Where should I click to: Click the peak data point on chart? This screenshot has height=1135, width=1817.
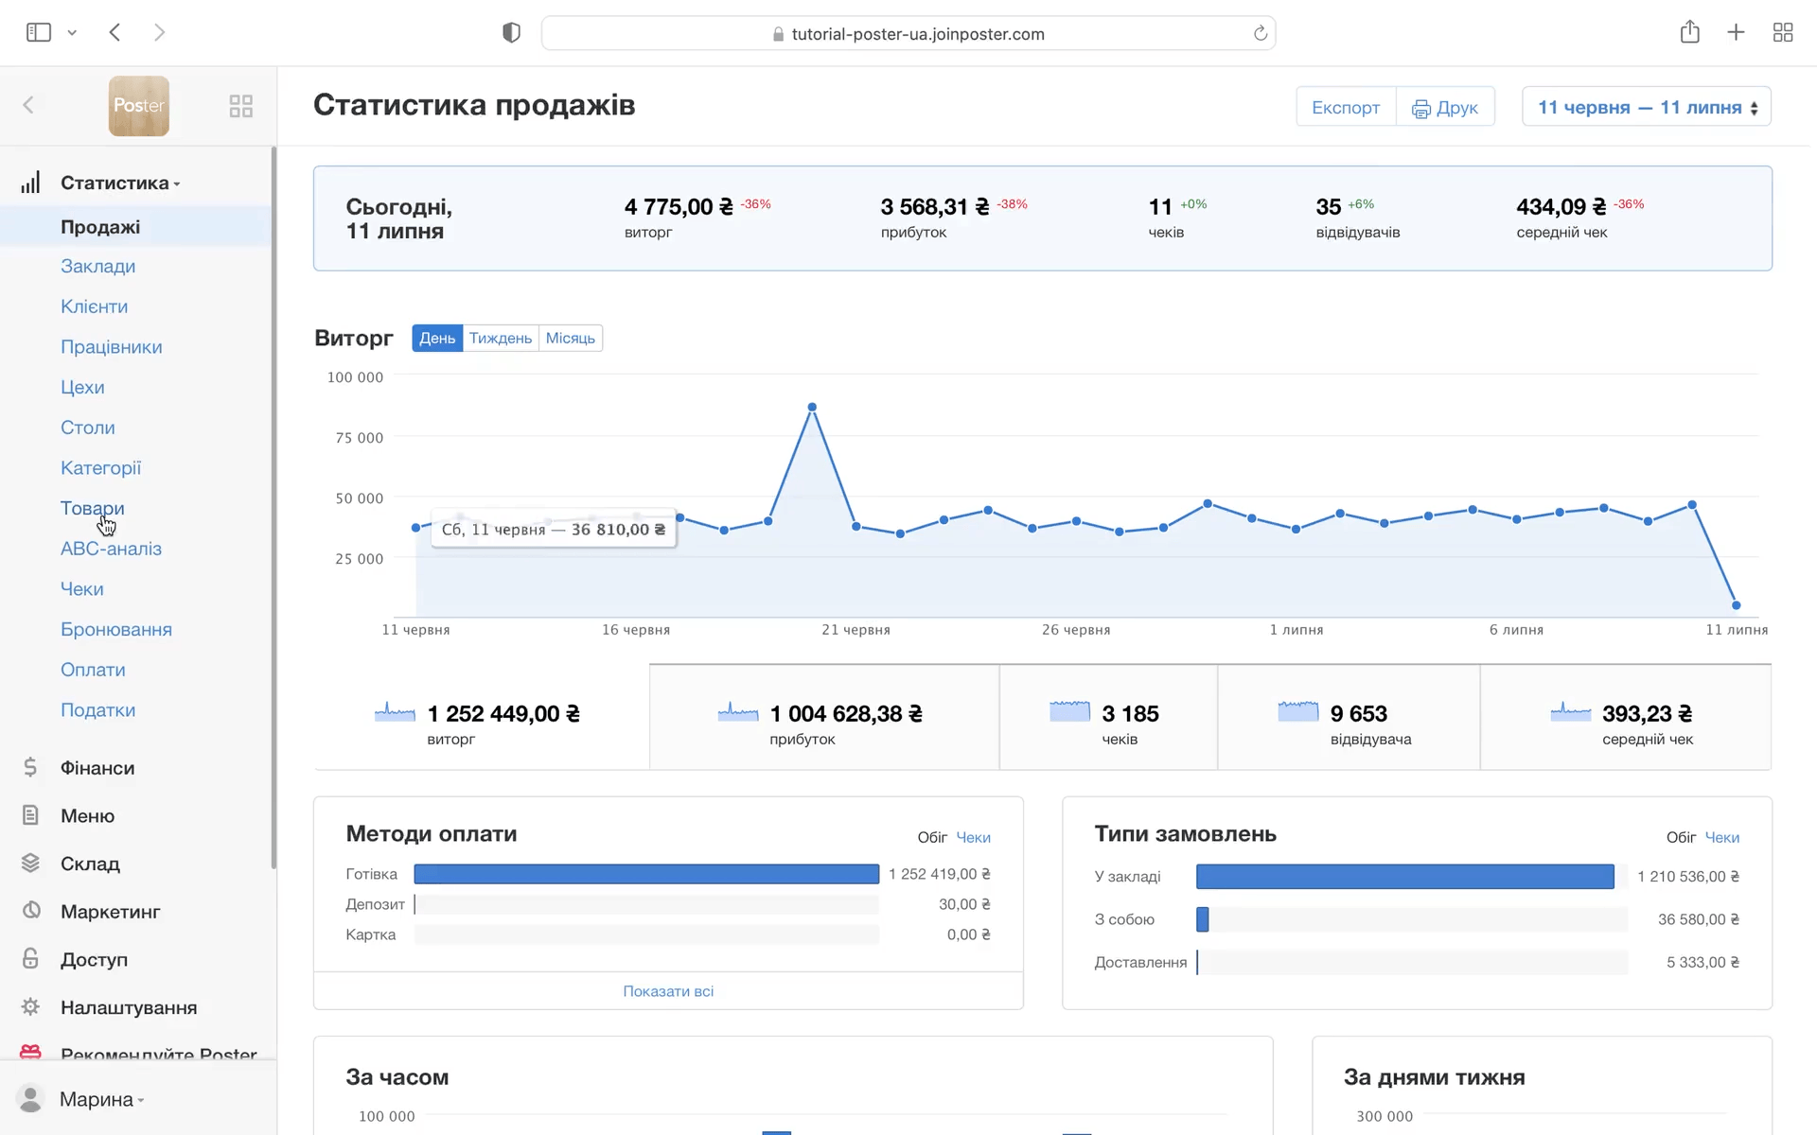click(812, 408)
